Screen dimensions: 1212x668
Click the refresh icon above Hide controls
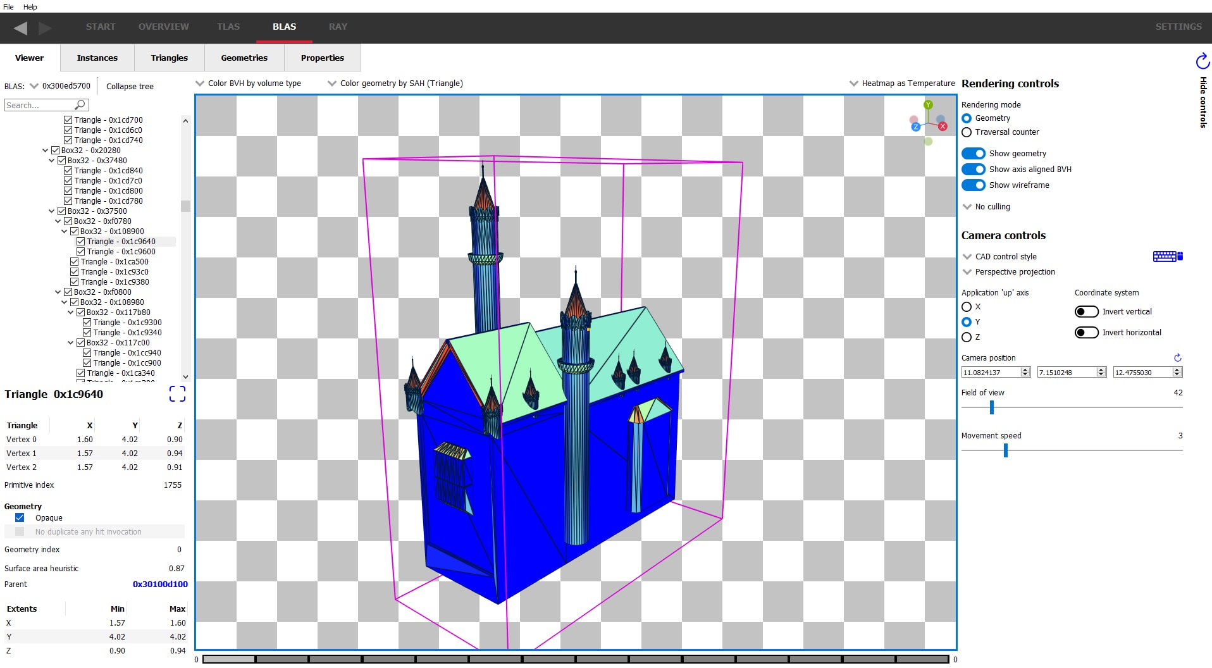(1202, 61)
